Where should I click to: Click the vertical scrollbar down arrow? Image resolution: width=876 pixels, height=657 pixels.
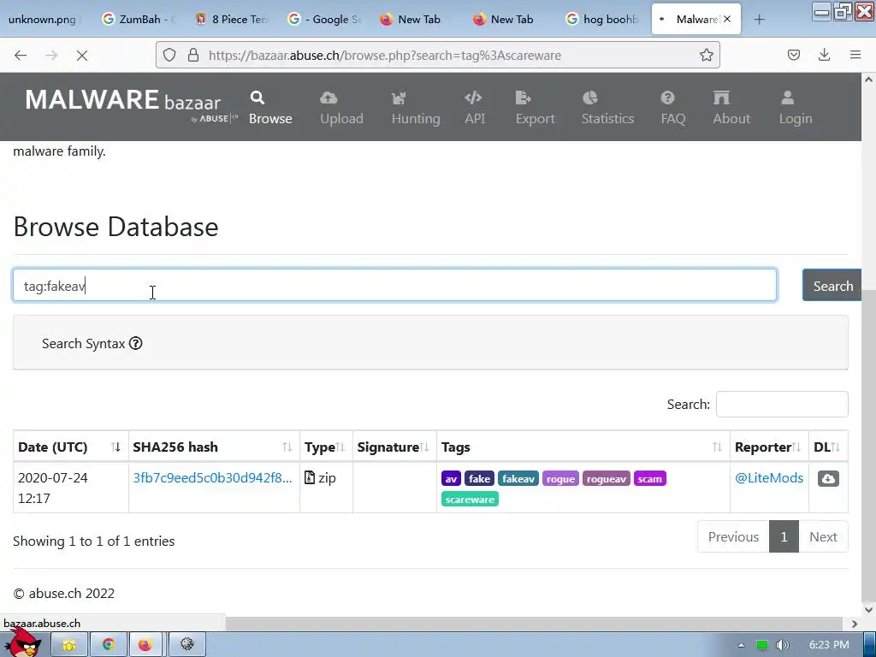(x=868, y=609)
